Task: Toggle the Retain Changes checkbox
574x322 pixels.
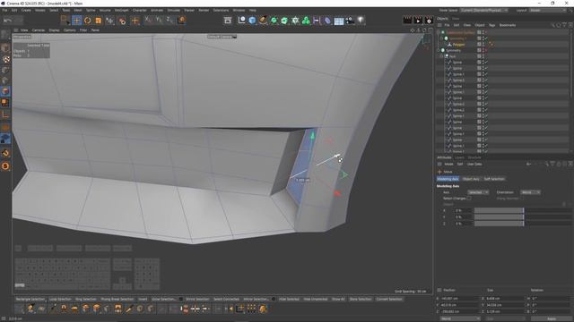Action: pyautogui.click(x=469, y=199)
